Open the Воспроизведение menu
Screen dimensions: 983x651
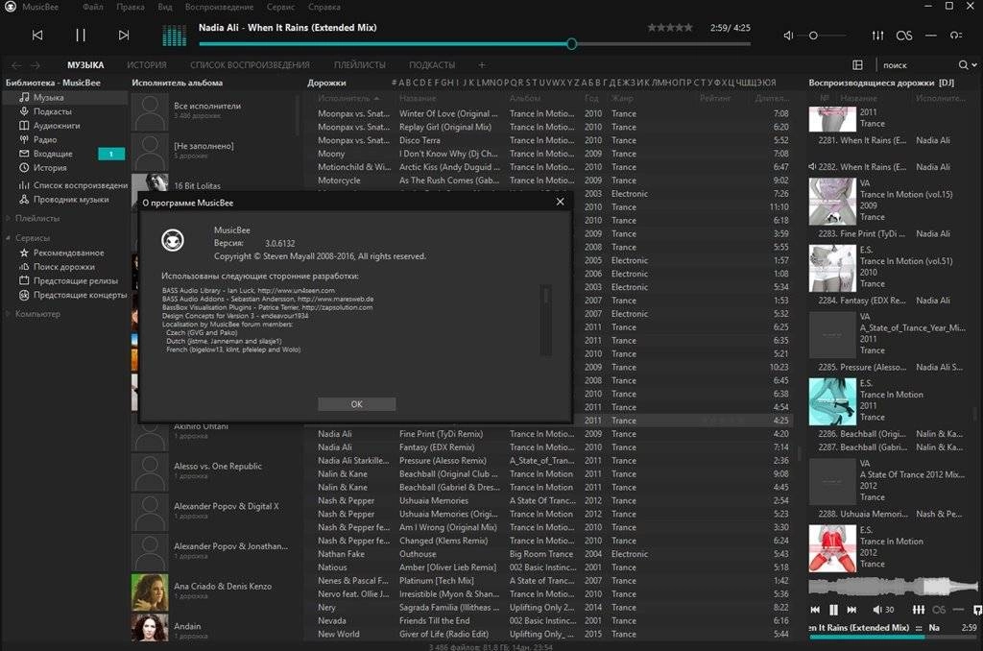(220, 7)
